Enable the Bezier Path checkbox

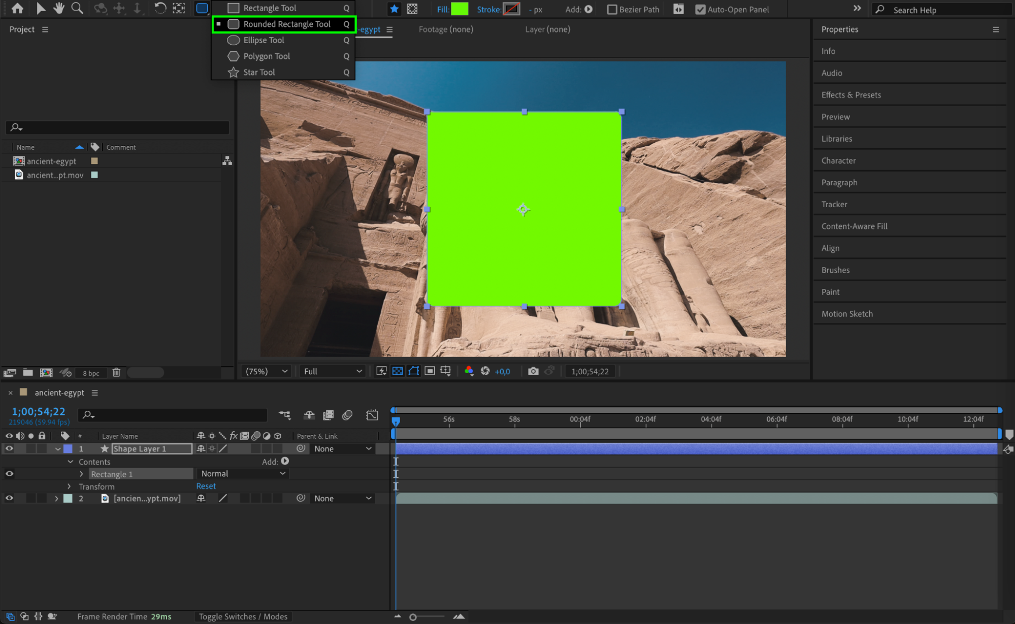click(612, 9)
